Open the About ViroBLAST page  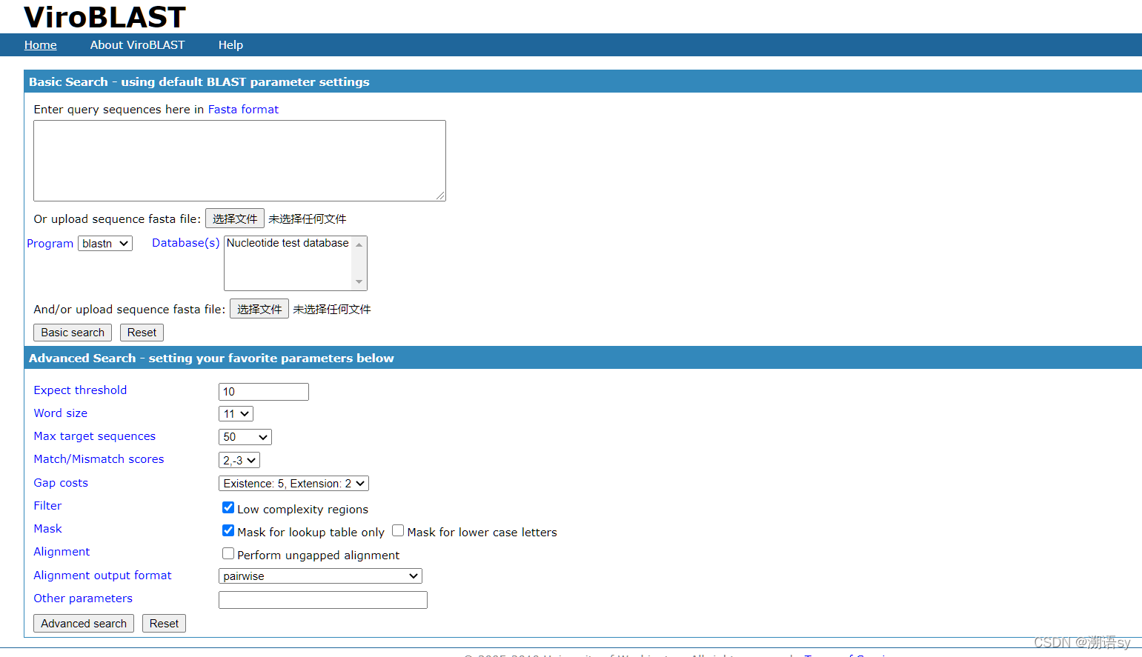(137, 45)
